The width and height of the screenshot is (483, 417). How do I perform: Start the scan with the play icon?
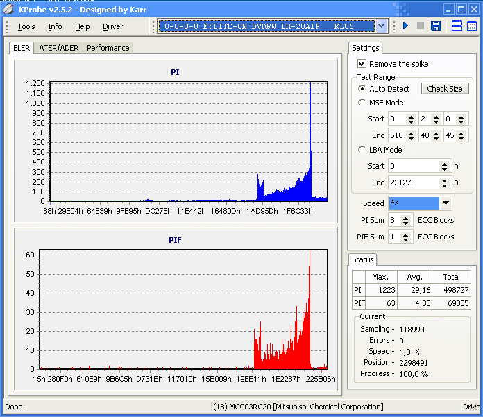[x=405, y=26]
